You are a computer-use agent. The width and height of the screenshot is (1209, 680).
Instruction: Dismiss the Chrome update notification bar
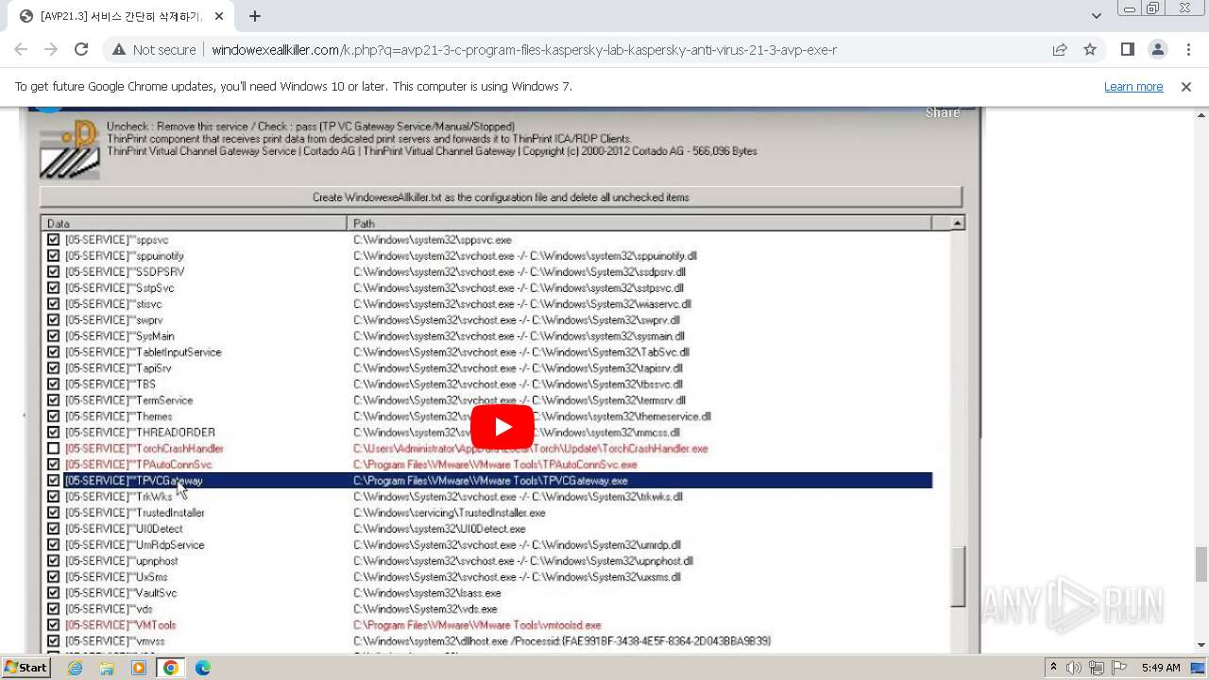(x=1186, y=87)
